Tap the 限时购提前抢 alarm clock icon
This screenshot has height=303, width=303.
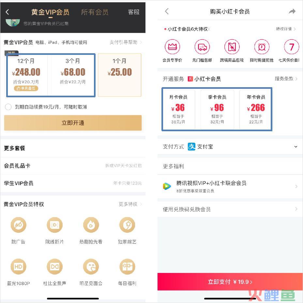tap(262, 47)
